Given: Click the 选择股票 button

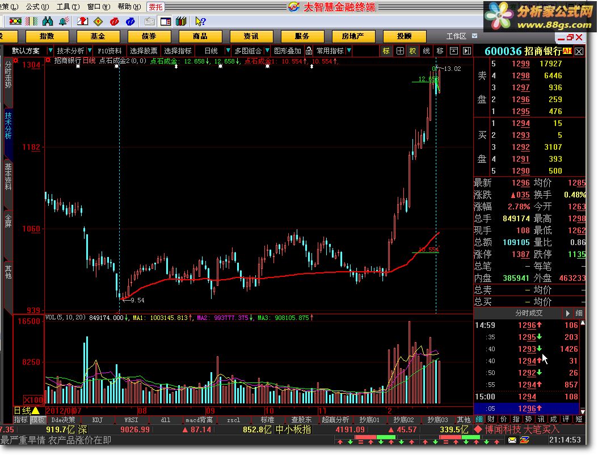Looking at the screenshot, I should [x=144, y=50].
